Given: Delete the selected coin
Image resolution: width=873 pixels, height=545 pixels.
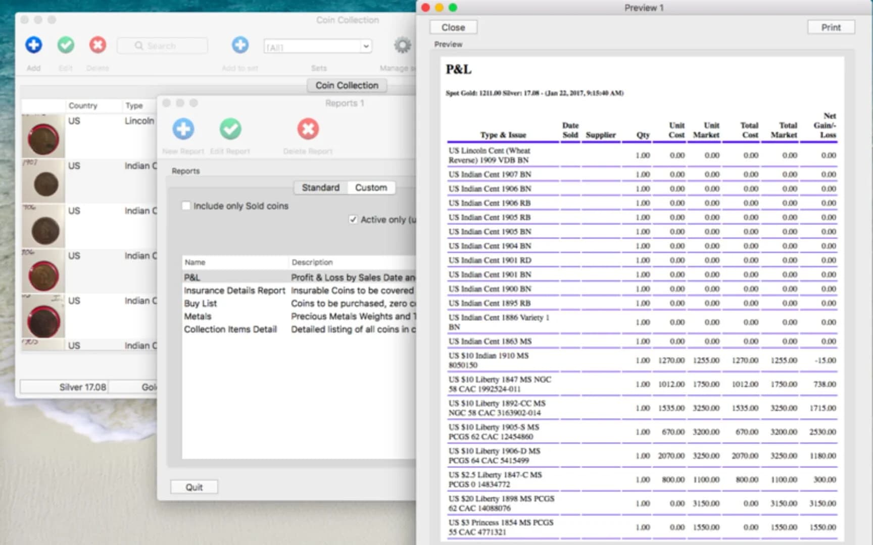Looking at the screenshot, I should (98, 45).
